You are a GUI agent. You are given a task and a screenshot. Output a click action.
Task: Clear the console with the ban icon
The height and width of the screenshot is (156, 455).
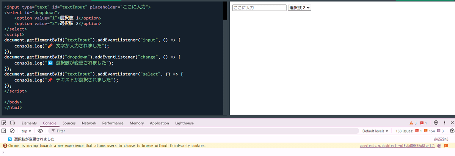[x=12, y=131]
